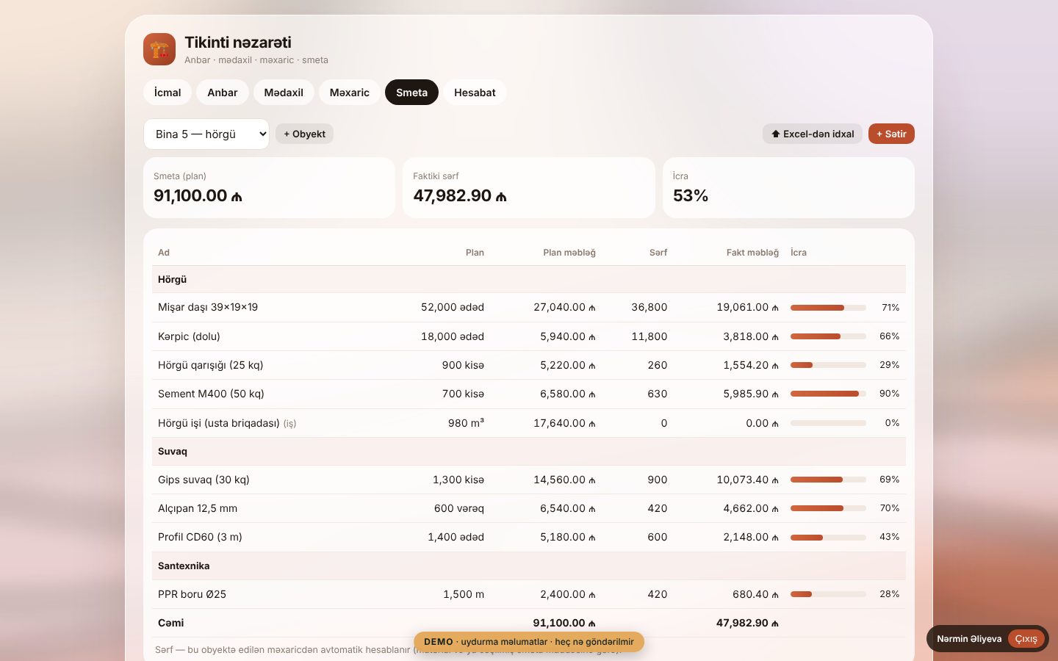The width and height of the screenshot is (1058, 661).
Task: Click the Kərpic (dolu) row name
Action: coord(189,336)
